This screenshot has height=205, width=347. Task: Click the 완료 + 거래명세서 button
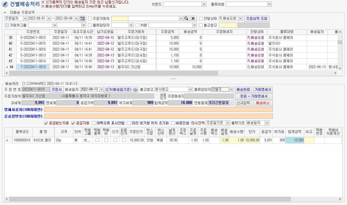pyautogui.click(x=254, y=96)
